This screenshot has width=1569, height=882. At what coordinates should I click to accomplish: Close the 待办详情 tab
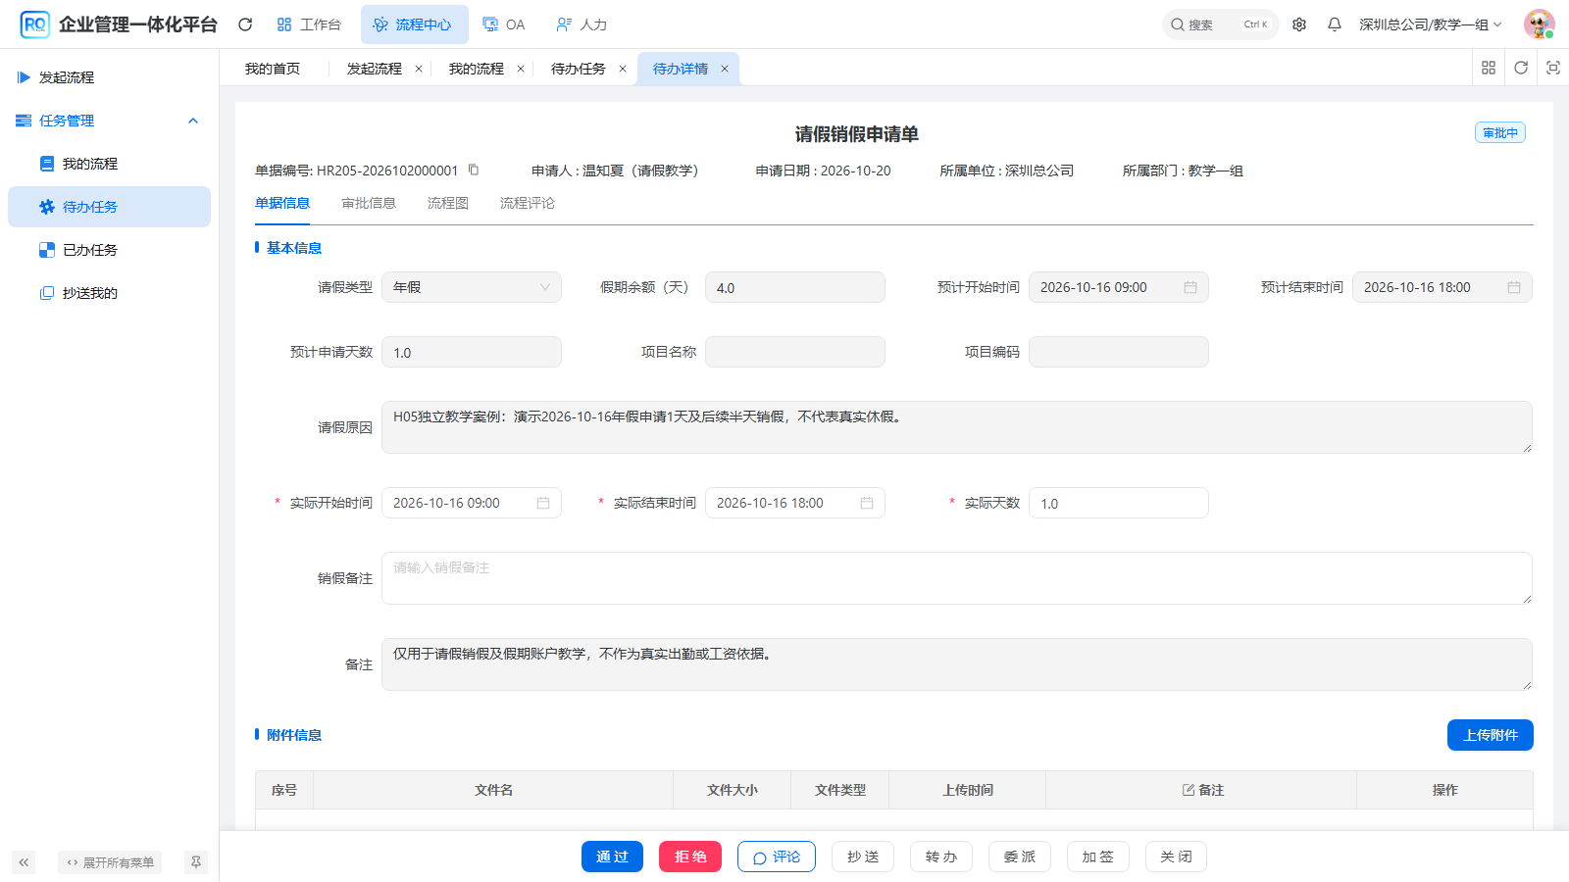point(725,69)
